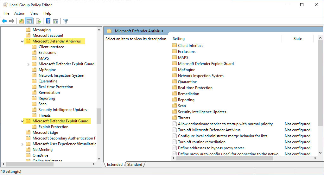Click policy icon for Turn off routine remediation
The image size is (324, 175).
tap(175, 142)
